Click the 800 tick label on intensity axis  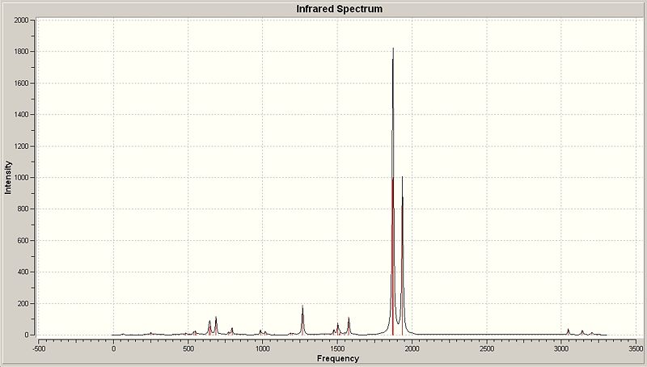tap(23, 209)
